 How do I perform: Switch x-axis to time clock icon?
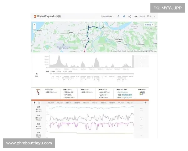point(39,103)
